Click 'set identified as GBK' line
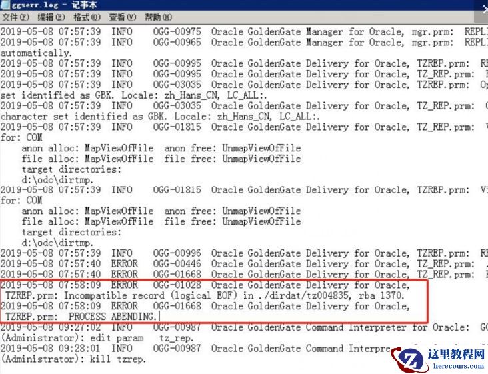488x374 pixels. [133, 95]
